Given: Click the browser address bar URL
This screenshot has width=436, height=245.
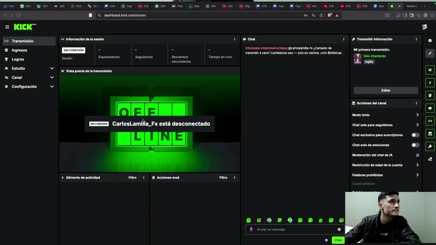Looking at the screenshot, I should (x=125, y=15).
